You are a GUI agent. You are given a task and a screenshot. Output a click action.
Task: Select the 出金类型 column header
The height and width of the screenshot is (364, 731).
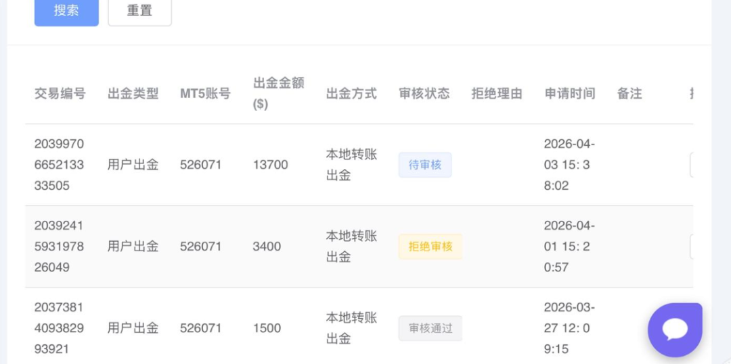click(x=133, y=93)
